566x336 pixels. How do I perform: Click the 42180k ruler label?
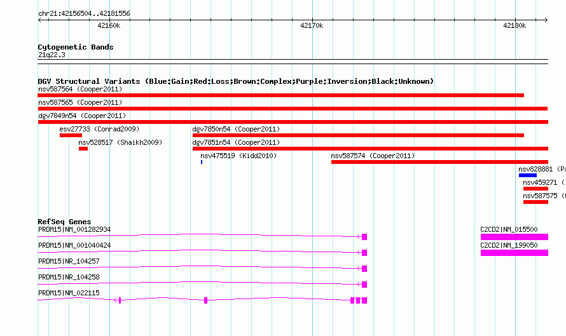pos(514,25)
